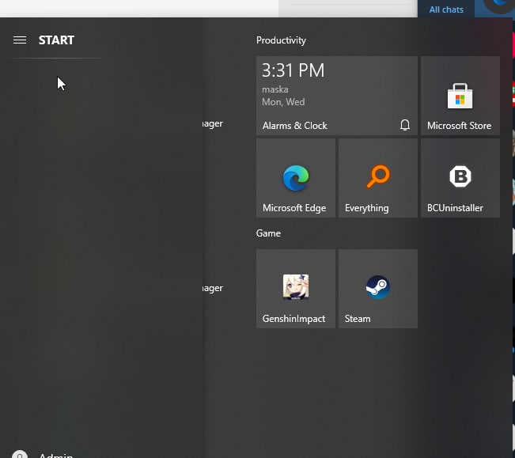
Task: Open the Admin user account entry
Action: (x=43, y=455)
